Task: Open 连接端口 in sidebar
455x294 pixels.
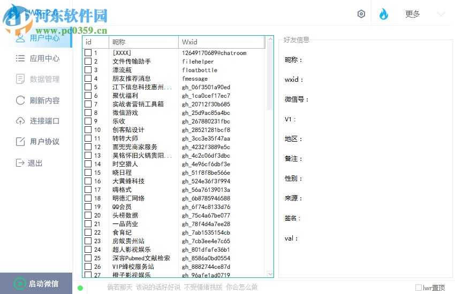Action: 37,121
